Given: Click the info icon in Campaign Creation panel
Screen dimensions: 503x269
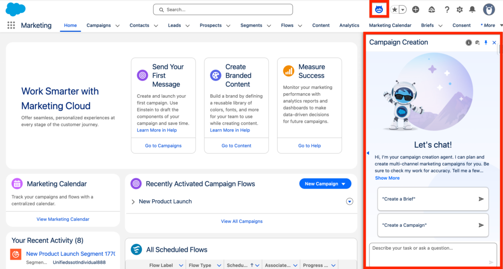Looking at the screenshot, I should (469, 43).
